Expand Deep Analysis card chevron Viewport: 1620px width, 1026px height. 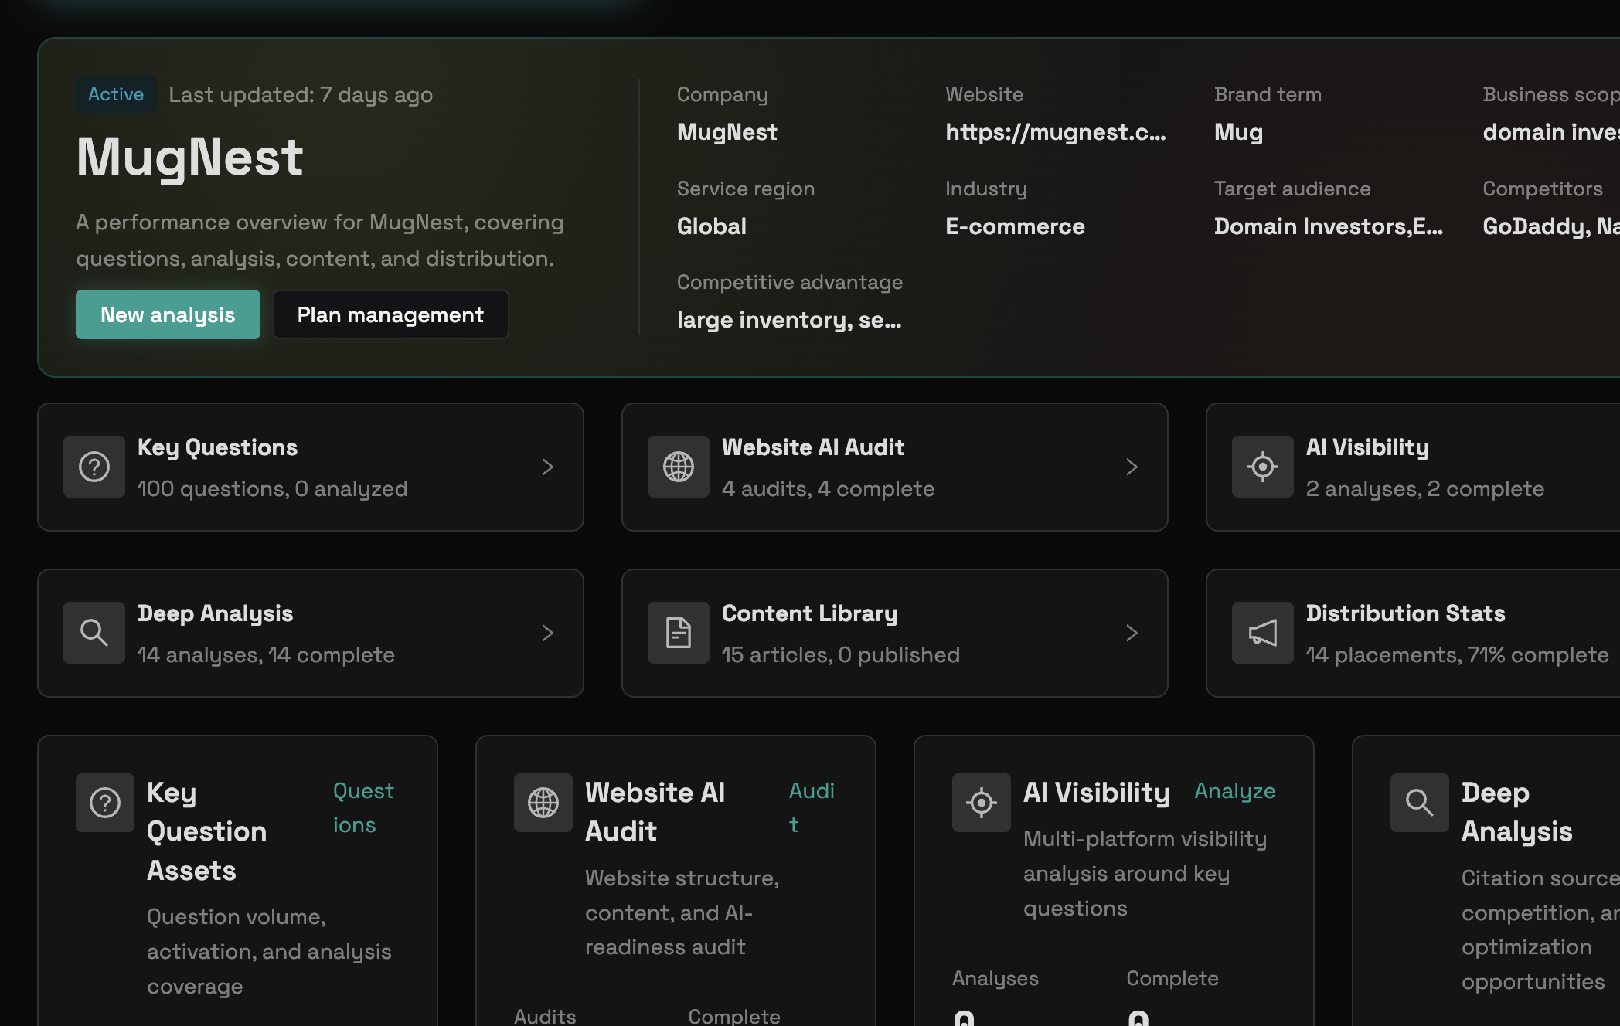pyautogui.click(x=548, y=633)
